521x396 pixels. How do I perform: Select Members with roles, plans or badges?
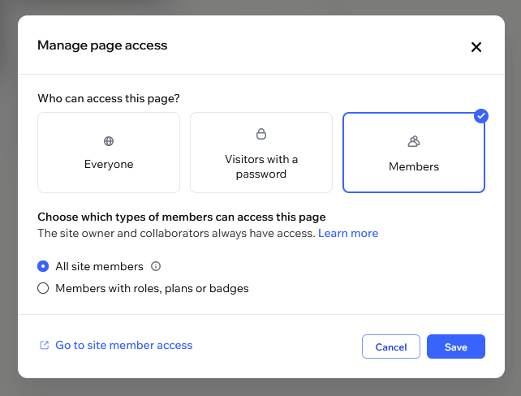(x=43, y=288)
